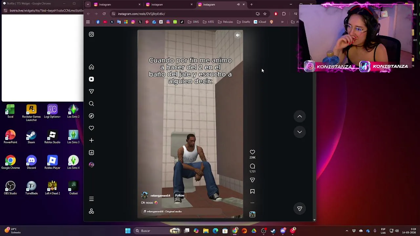
Task: Click the rekergames64 profile avatar
Action: (144, 196)
